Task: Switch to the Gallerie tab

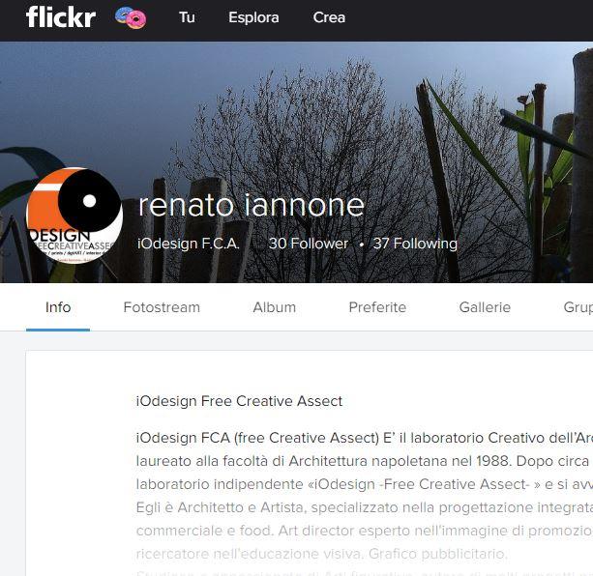Action: 485,307
